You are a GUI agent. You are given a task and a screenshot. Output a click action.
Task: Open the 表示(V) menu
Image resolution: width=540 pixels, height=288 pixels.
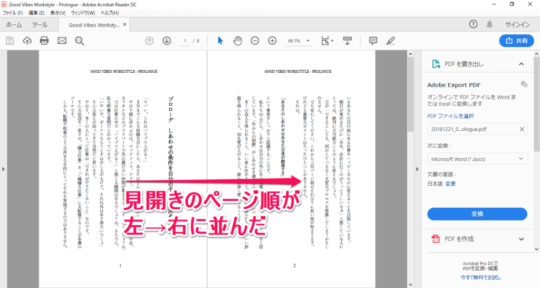pos(58,13)
